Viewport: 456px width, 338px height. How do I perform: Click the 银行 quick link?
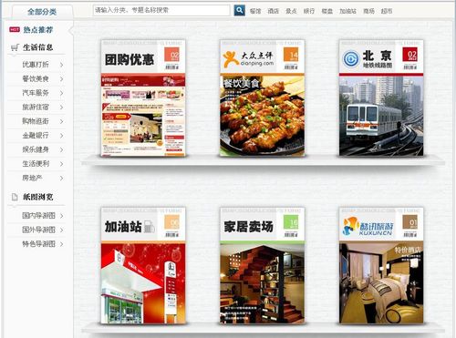tap(309, 11)
